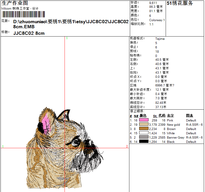Pick the Brown thread color swatch
Image resolution: width=205 pixels, height=192 pixels.
(144, 129)
